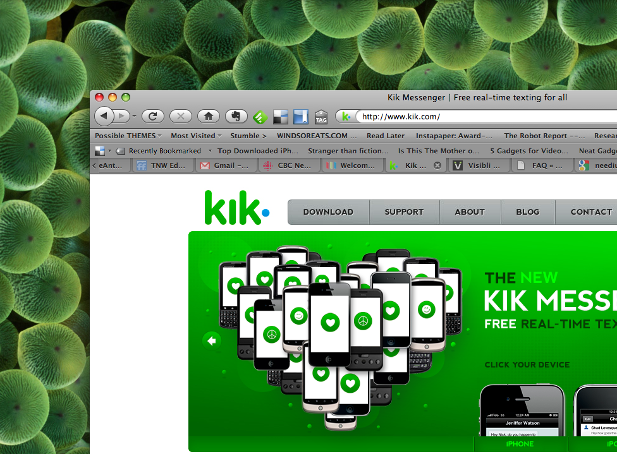The height and width of the screenshot is (454, 617).
Task: Switch to the Visibli tab
Action: tap(479, 165)
